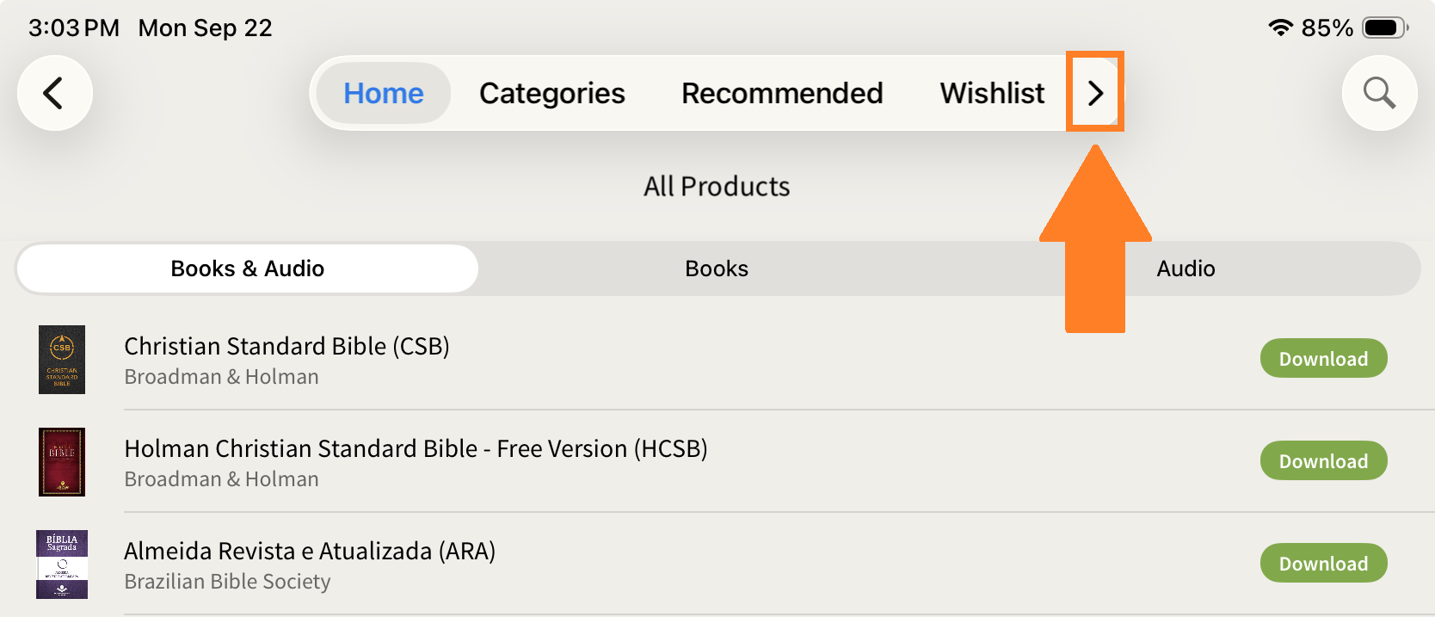Open the Home tab
Screen dimensions: 1435x617
point(384,93)
